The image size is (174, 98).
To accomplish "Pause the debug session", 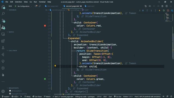I will pos(143,10).
